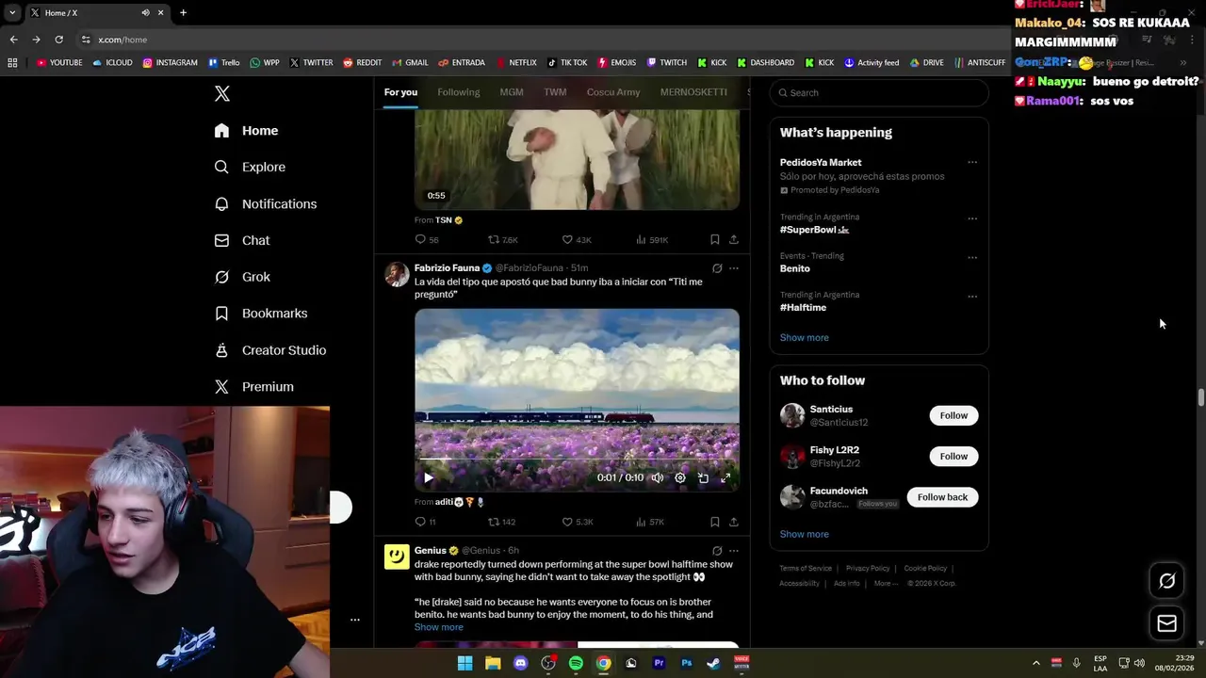Follow back Facundovich
1206x678 pixels.
click(x=942, y=497)
